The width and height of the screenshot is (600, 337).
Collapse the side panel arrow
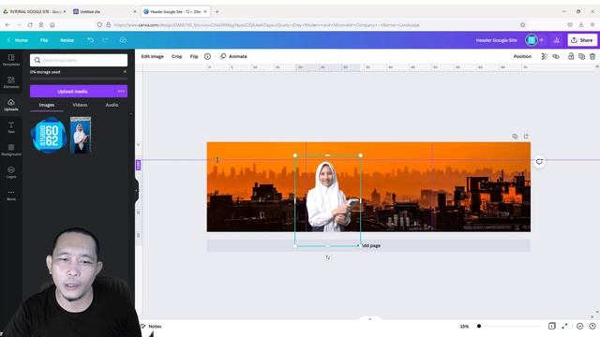137,190
